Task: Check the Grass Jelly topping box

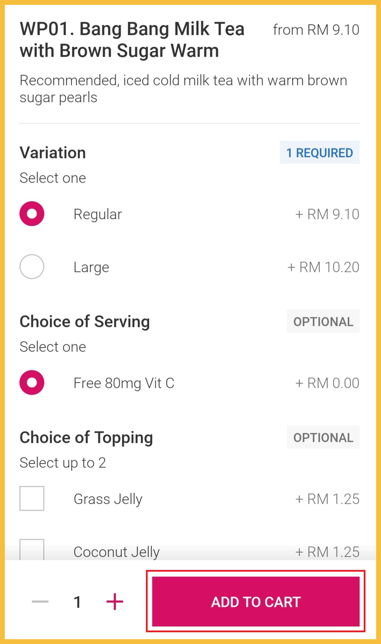Action: click(32, 498)
